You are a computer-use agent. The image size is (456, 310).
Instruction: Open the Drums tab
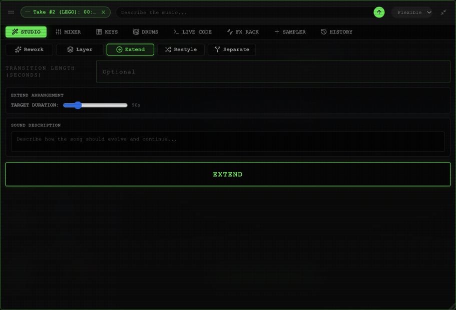145,32
